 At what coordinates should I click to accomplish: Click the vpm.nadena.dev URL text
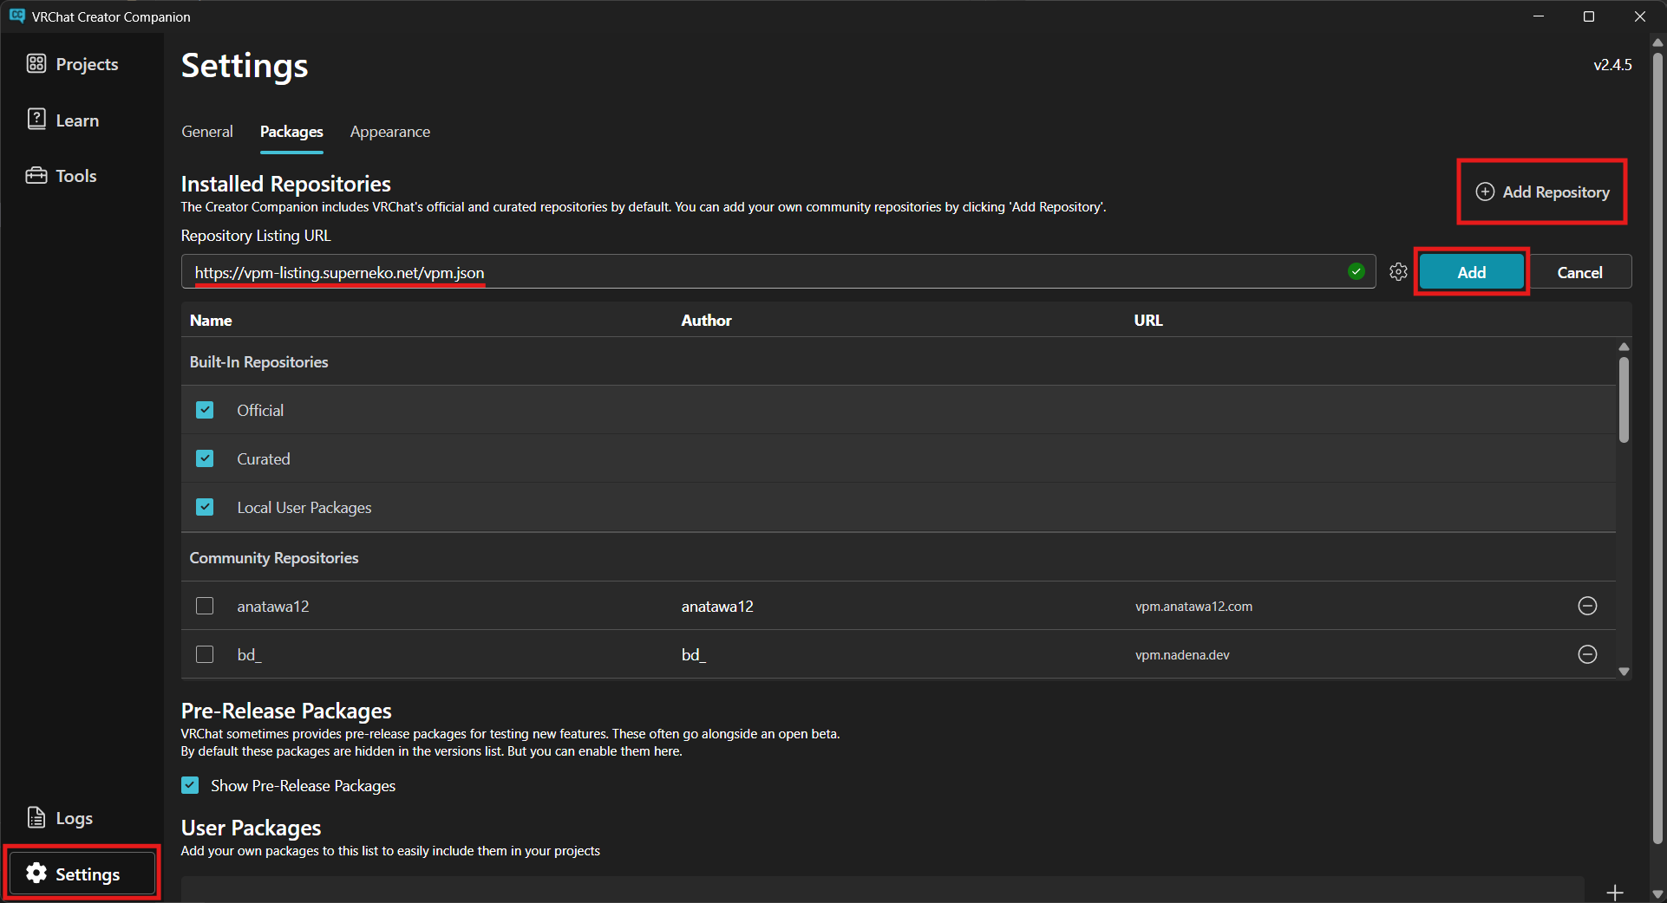tap(1182, 655)
